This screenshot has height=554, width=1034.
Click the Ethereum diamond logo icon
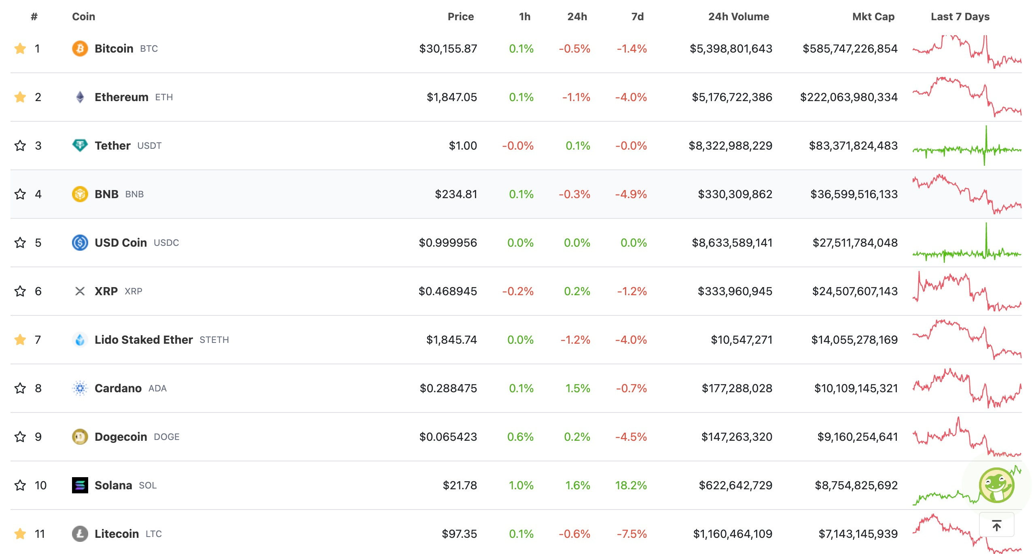(x=80, y=97)
